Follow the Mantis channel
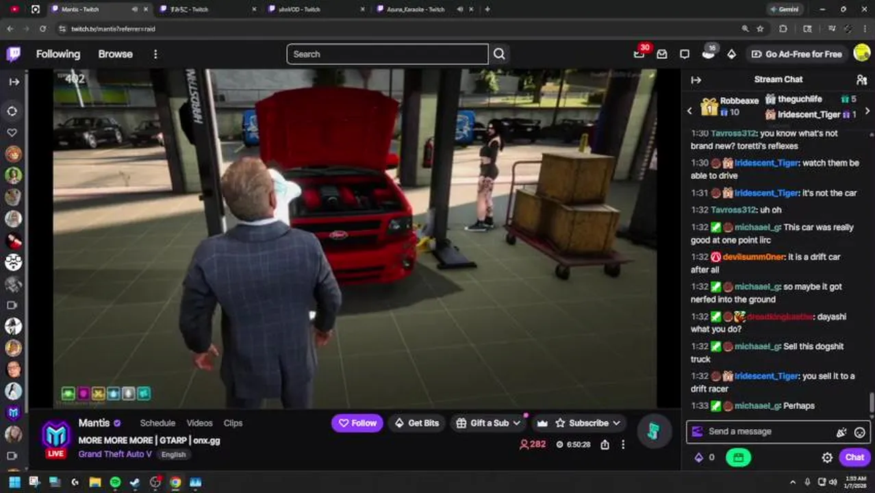The height and width of the screenshot is (493, 875). pos(357,423)
